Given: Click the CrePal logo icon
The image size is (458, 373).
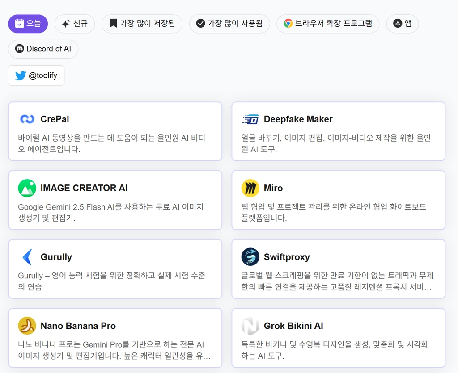Looking at the screenshot, I should pos(27,119).
